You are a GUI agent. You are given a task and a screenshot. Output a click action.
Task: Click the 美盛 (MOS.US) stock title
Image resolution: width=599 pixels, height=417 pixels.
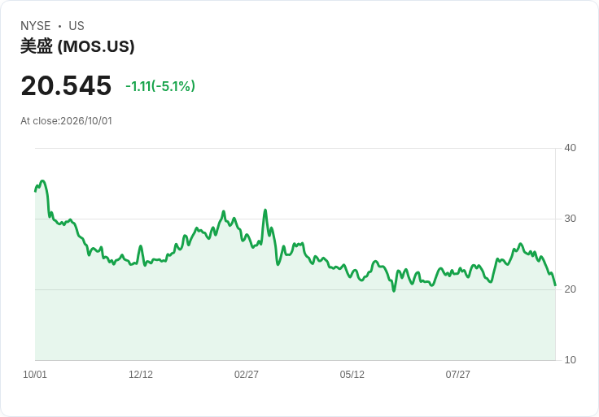pos(77,46)
